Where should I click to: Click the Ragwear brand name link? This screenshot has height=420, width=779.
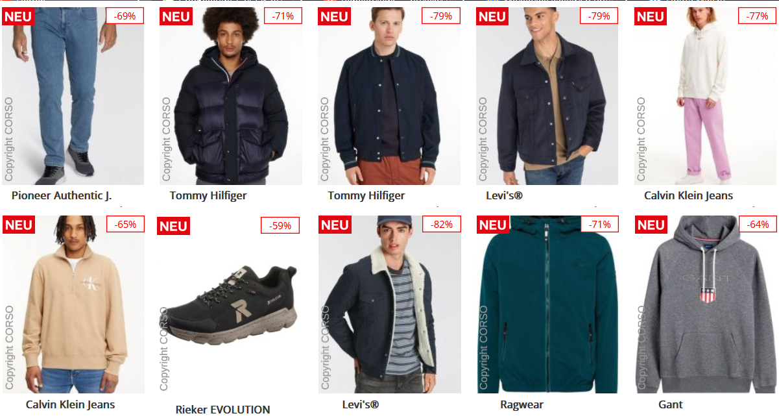click(x=521, y=404)
